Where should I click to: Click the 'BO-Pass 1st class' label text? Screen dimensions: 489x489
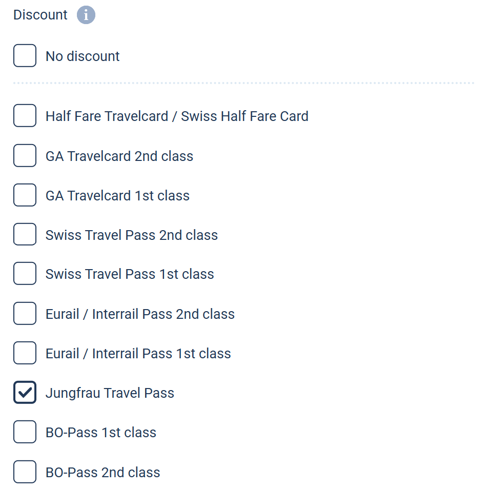(x=101, y=433)
